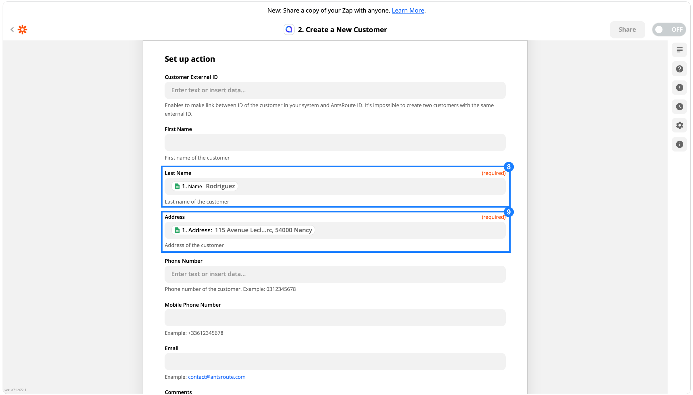Click the 'Example: +33612345678' hint text
This screenshot has width=693, height=395.
(x=194, y=333)
